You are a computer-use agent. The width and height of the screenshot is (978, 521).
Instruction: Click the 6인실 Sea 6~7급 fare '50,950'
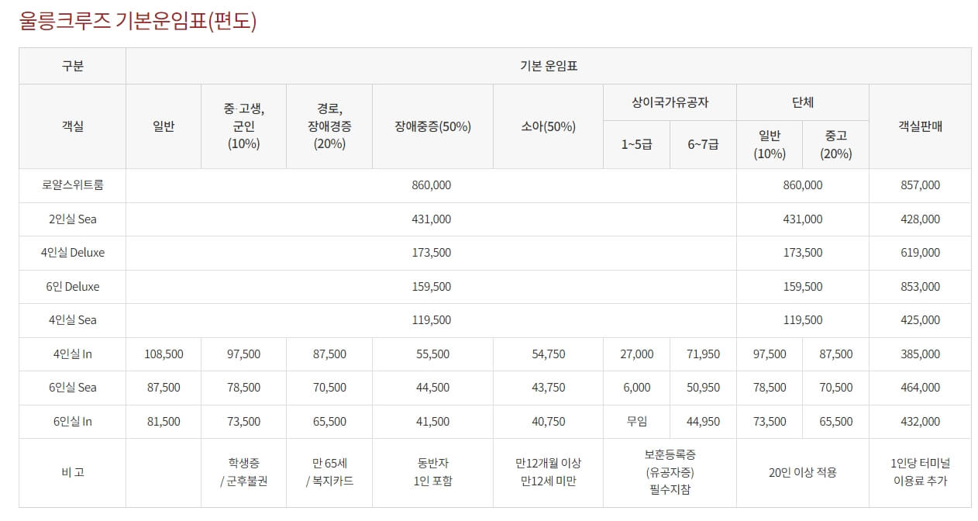[x=704, y=388]
